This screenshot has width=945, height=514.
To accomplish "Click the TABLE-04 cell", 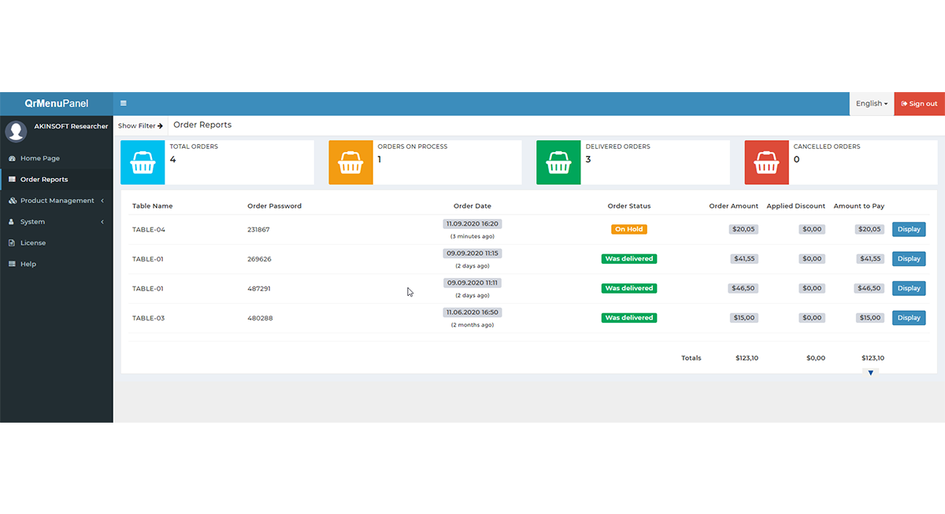I will (x=148, y=230).
